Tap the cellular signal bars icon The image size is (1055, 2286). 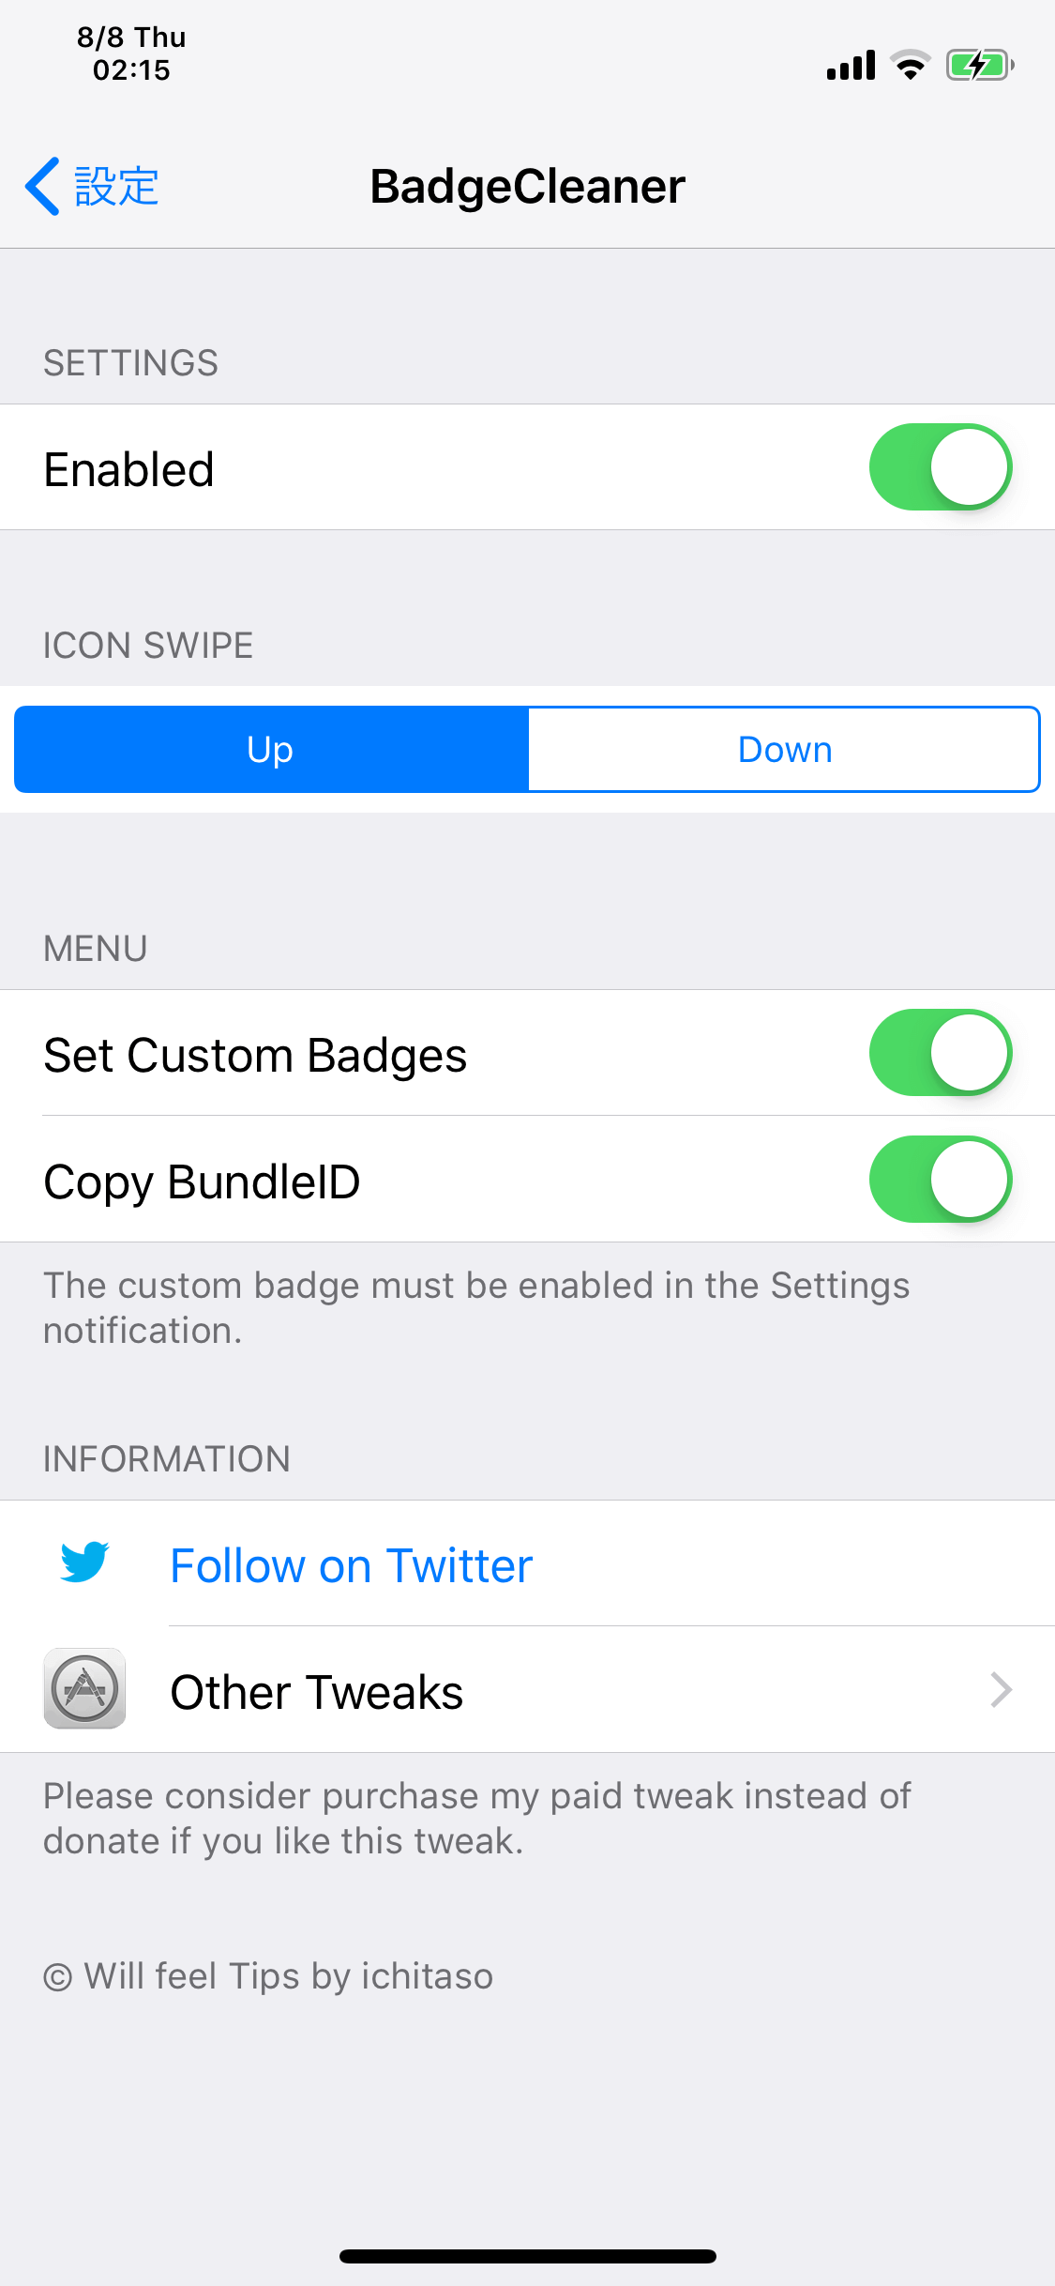[x=851, y=66]
